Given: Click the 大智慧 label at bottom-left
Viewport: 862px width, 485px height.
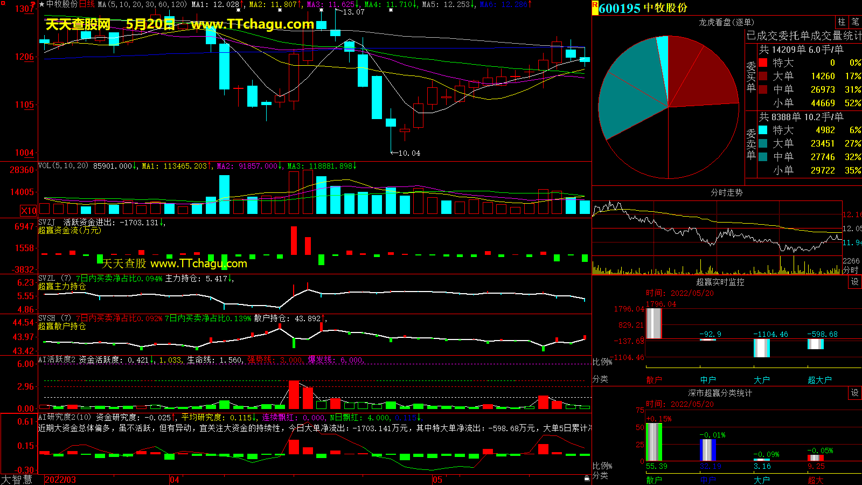Looking at the screenshot, I should tap(17, 480).
